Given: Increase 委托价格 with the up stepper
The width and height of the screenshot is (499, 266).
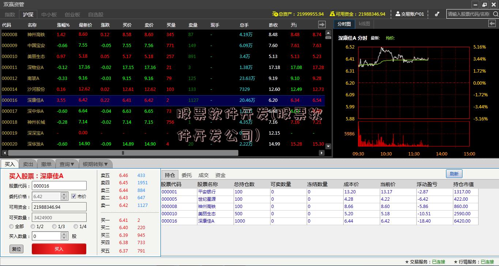Looking at the screenshot, I should tap(64, 194).
